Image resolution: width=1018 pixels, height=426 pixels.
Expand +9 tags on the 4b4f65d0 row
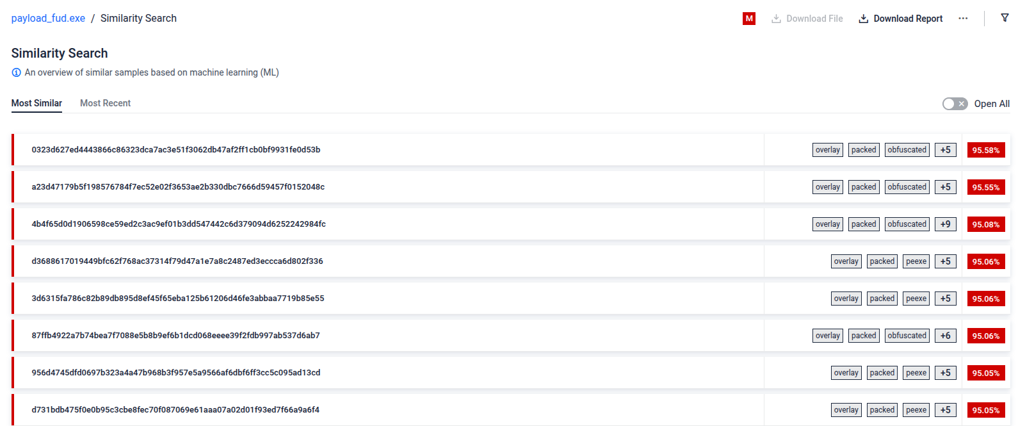coord(946,224)
